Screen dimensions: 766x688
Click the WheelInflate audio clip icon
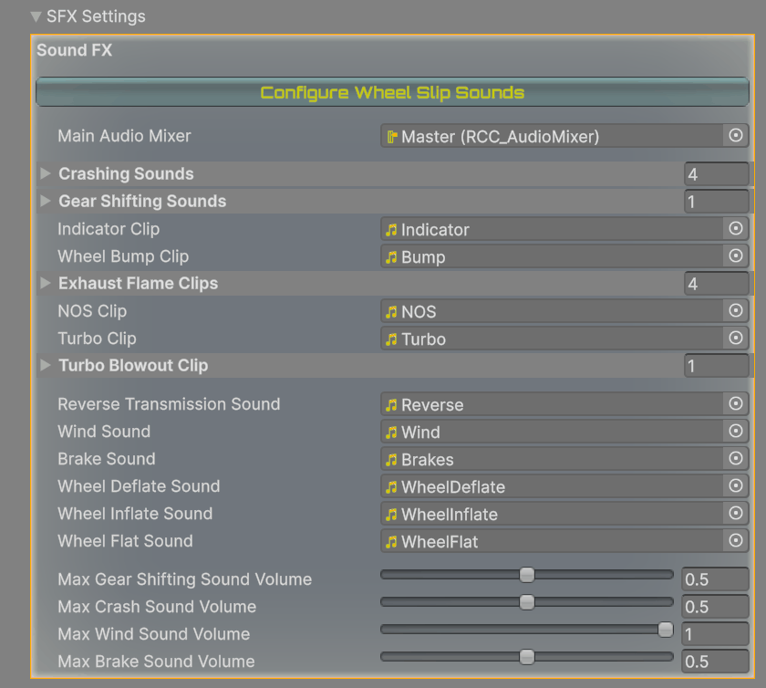tap(391, 515)
